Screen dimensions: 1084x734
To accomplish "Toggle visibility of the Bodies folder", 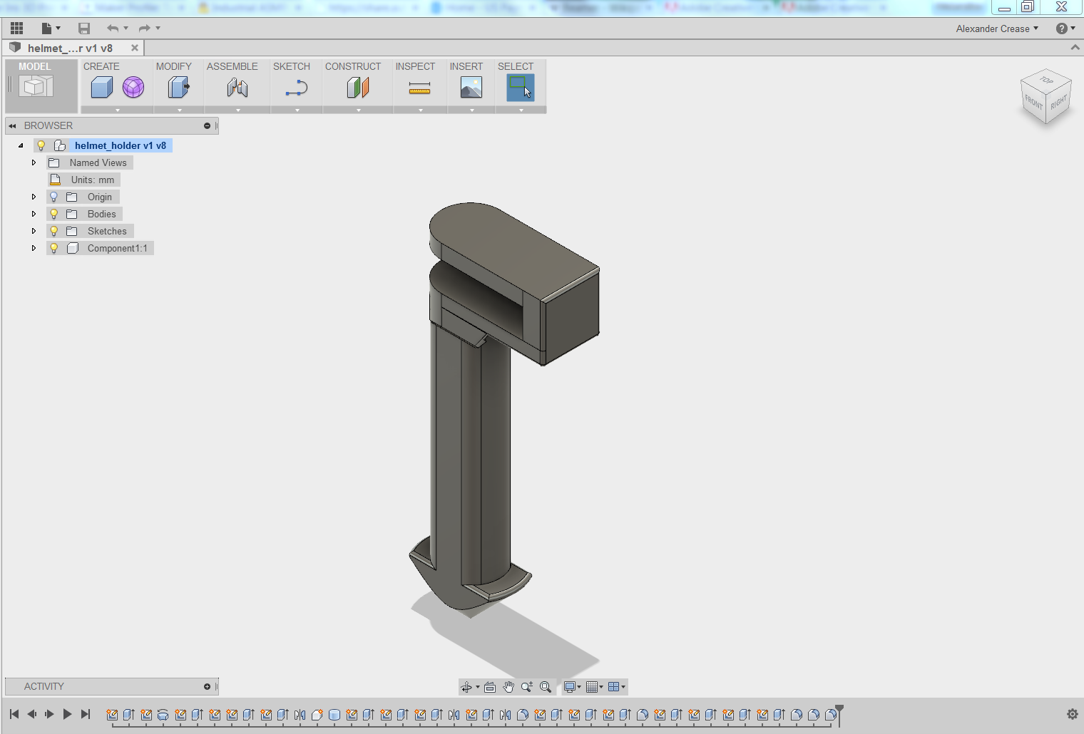I will click(53, 213).
